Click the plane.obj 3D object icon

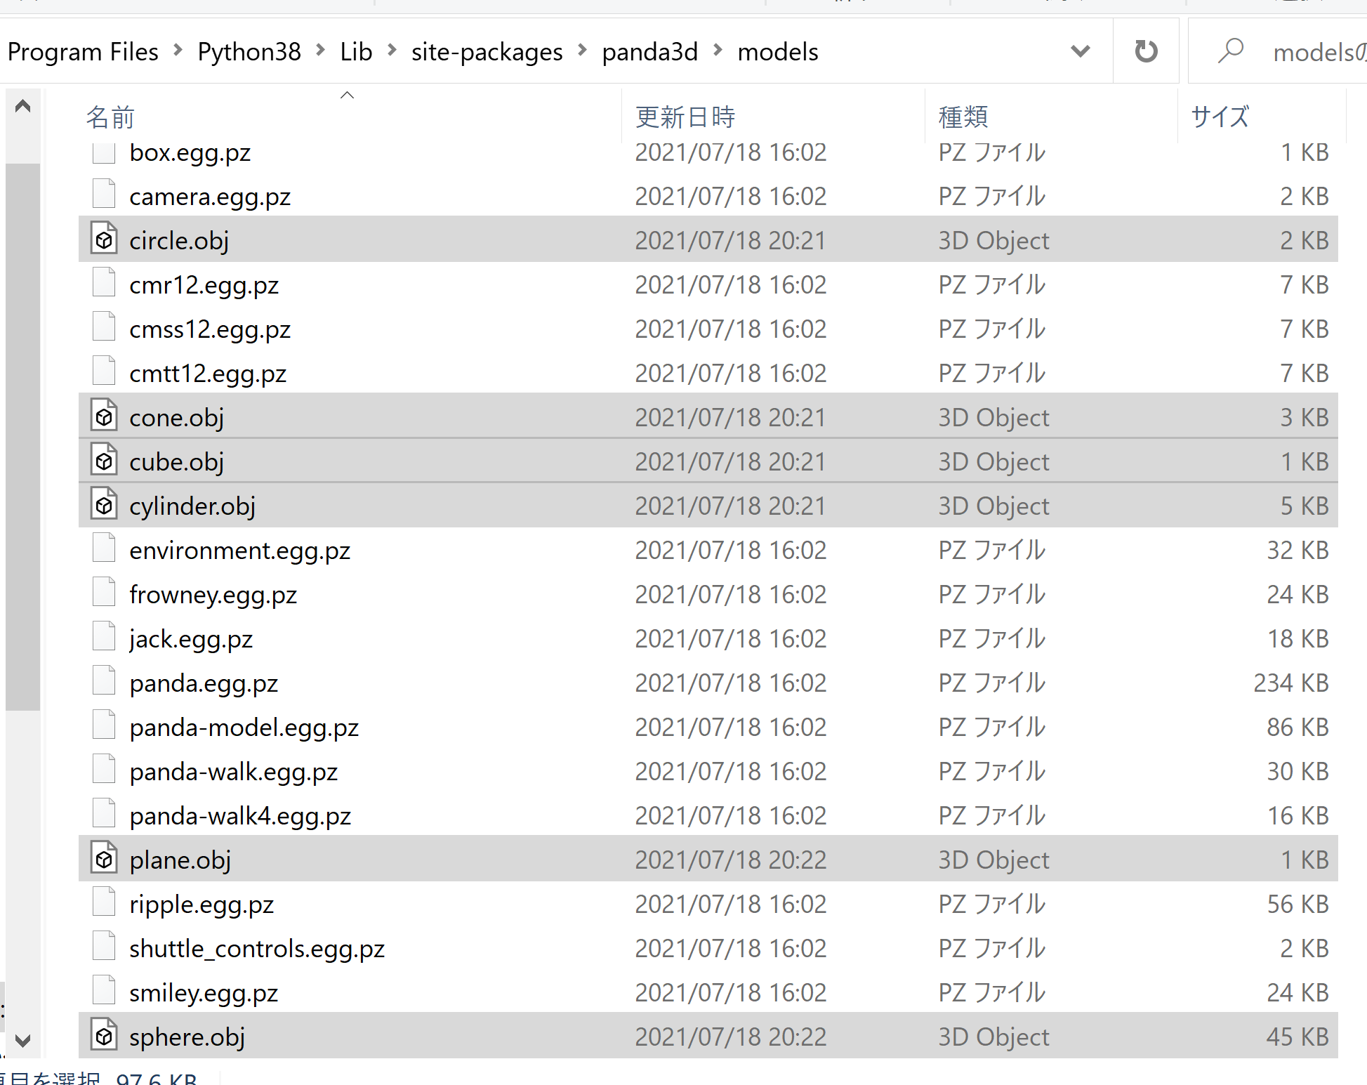click(x=104, y=859)
